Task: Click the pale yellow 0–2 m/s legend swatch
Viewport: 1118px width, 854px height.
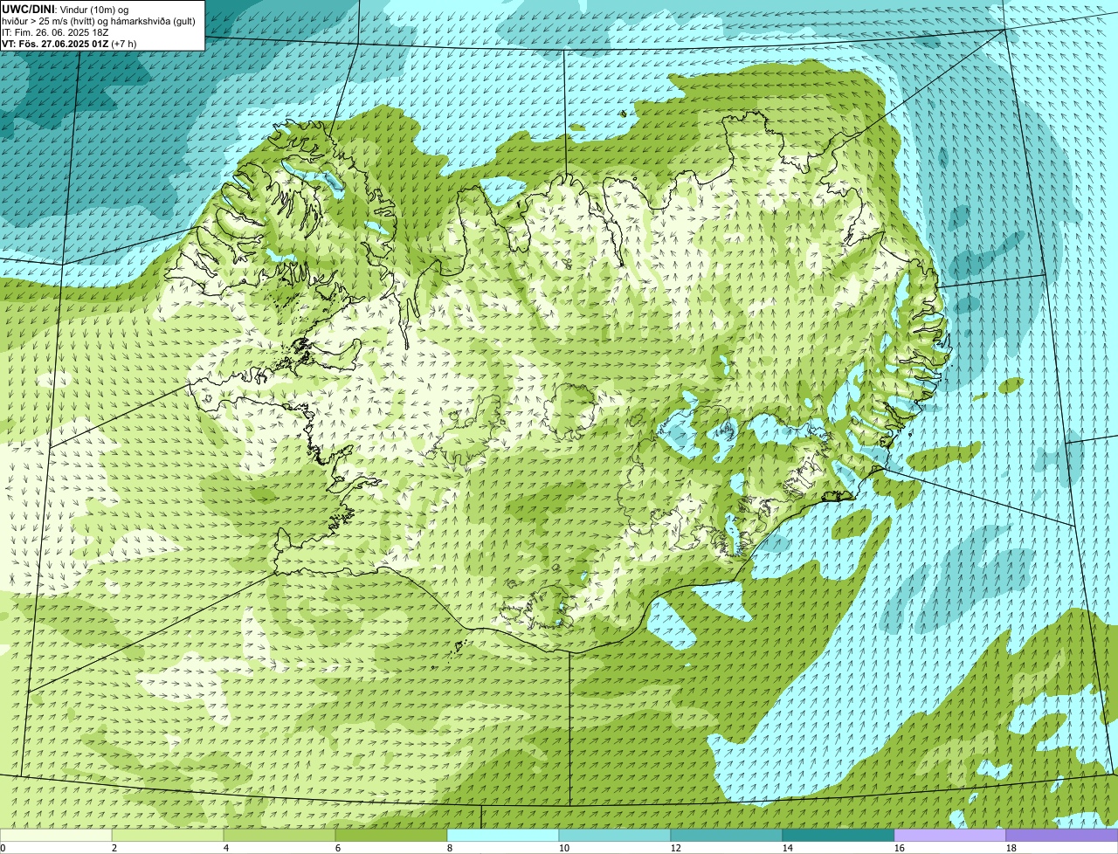Action: click(x=56, y=836)
